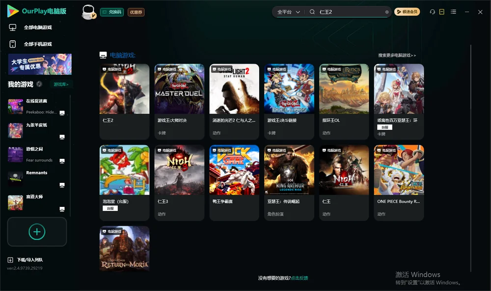Open the 泡泡堂 (台服) game card

(124, 183)
